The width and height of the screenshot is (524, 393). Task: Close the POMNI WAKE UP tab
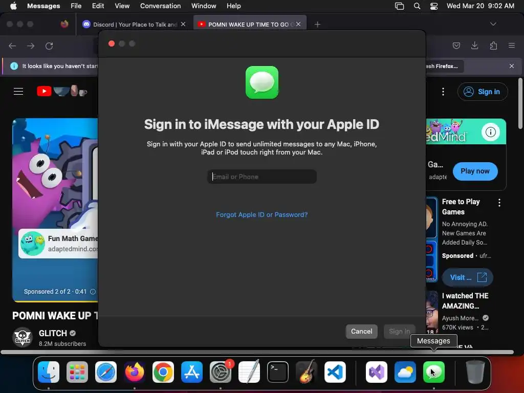298,24
